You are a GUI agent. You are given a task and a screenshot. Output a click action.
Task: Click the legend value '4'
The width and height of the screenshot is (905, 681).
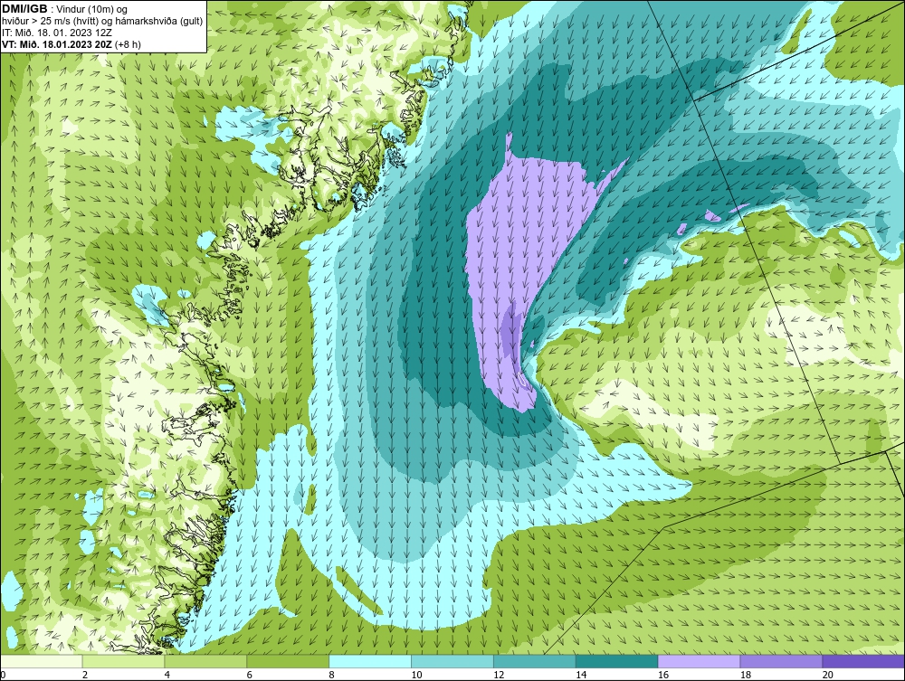167,675
